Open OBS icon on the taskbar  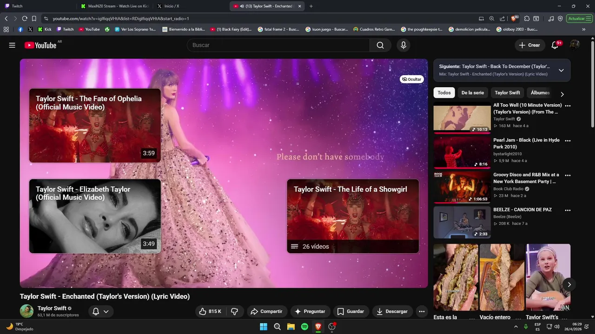(x=332, y=327)
